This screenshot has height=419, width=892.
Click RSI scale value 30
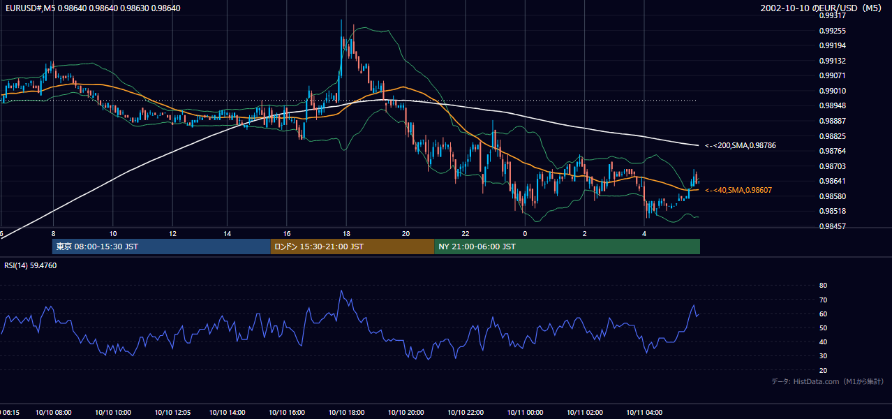pos(823,356)
